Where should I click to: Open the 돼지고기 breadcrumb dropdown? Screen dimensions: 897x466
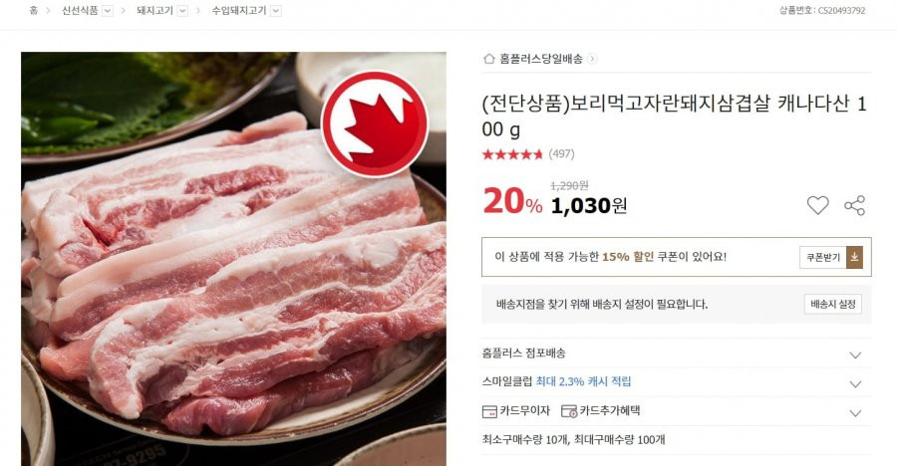point(182,11)
